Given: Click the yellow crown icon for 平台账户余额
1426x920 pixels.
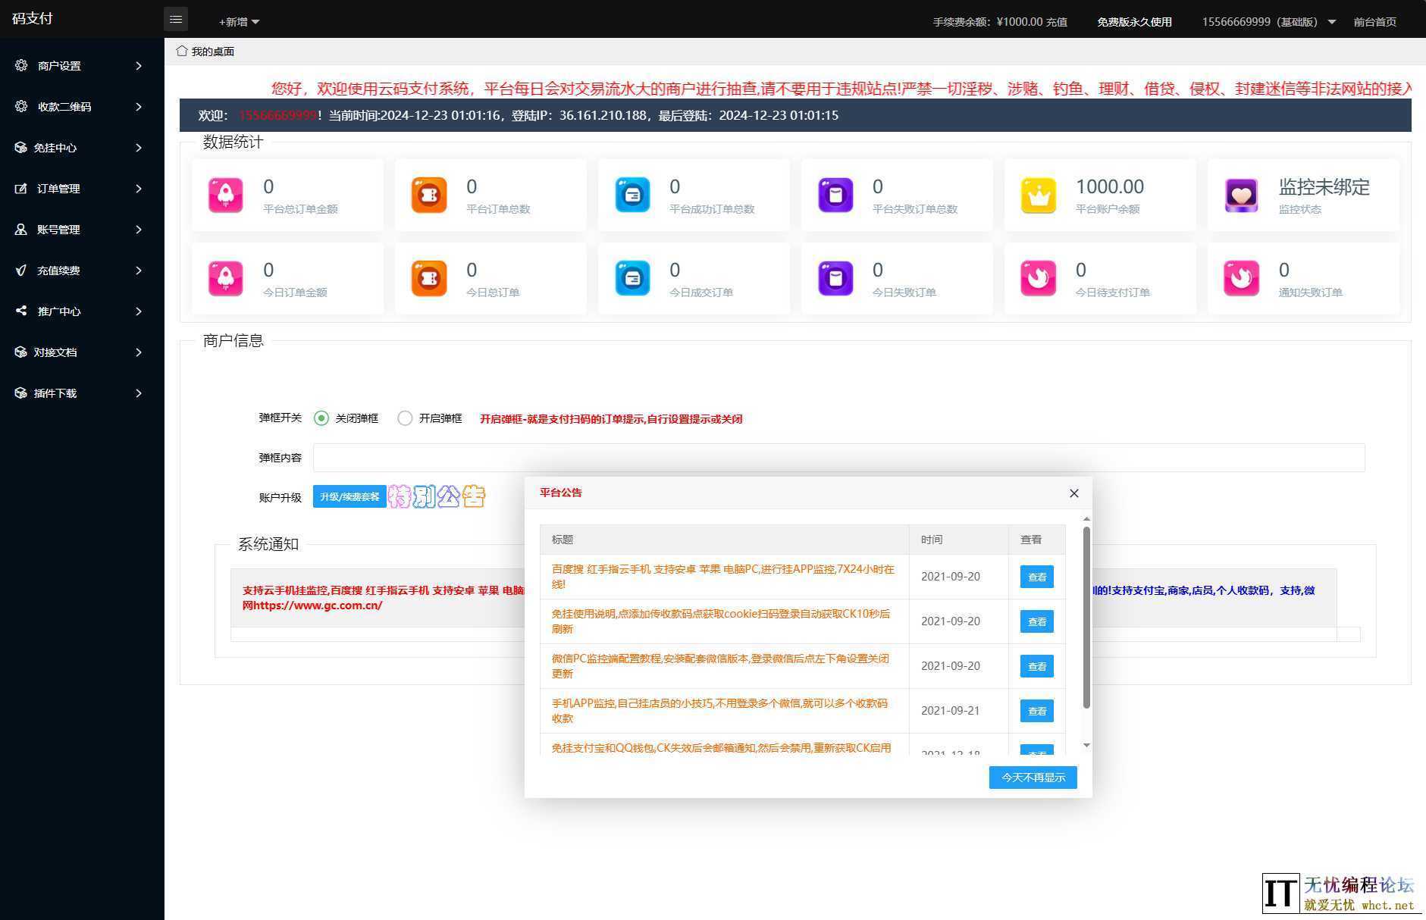Looking at the screenshot, I should click(x=1039, y=196).
